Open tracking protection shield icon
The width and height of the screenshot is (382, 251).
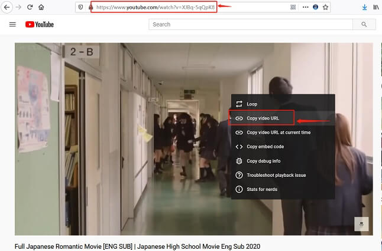pyautogui.click(x=80, y=7)
